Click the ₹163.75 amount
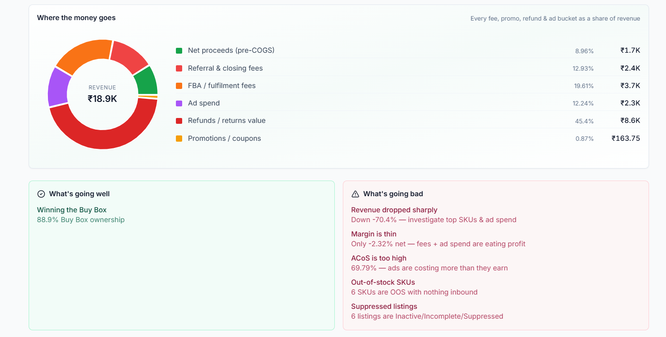Screen dimensions: 666x337 (x=626, y=139)
